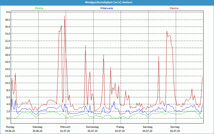Click the highest red peak near 29 m/s
Screen dimensions: 214x134
click(64, 16)
